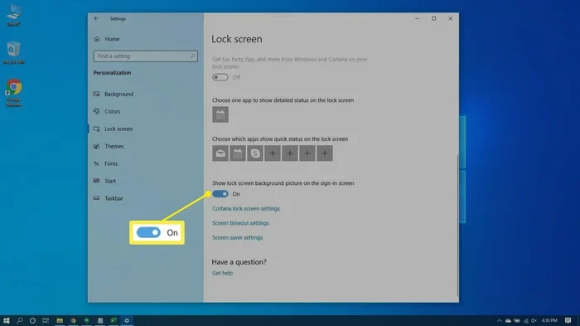Viewport: 580px width, 326px height.
Task: Open the Background personalization page
Action: [114, 94]
